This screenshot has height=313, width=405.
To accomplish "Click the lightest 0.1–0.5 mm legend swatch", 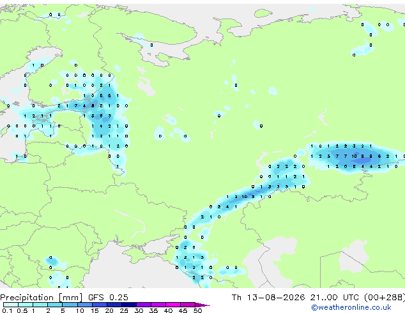I will click(11, 305).
